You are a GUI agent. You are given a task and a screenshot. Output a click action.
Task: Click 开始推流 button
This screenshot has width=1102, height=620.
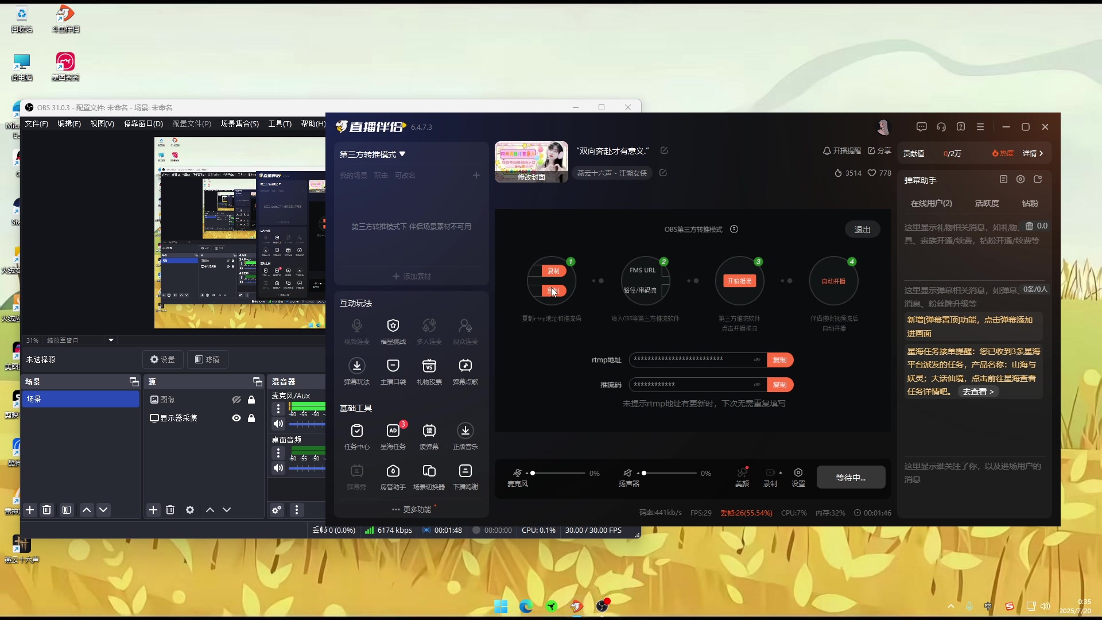click(739, 281)
